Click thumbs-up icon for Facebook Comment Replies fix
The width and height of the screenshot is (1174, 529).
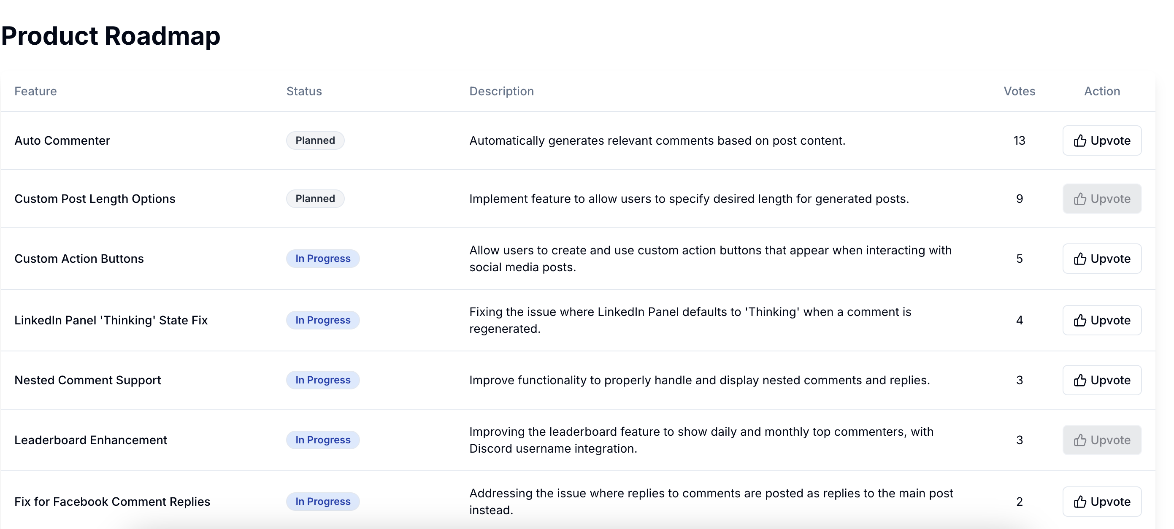point(1079,502)
